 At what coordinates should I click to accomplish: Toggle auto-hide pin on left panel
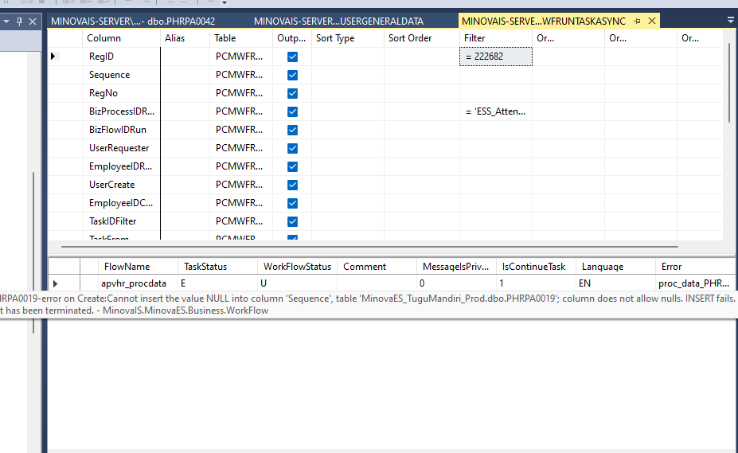20,21
